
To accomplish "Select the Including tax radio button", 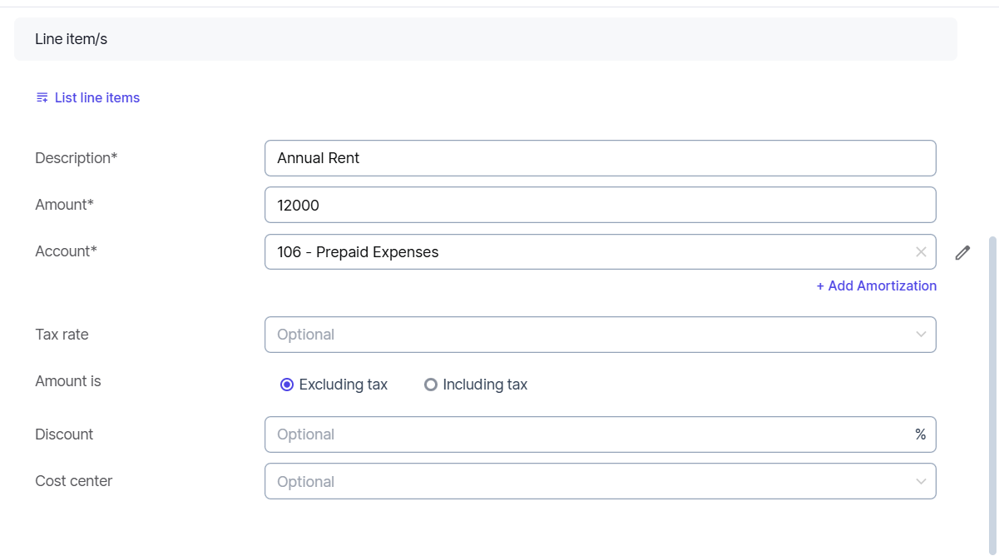I will [431, 385].
